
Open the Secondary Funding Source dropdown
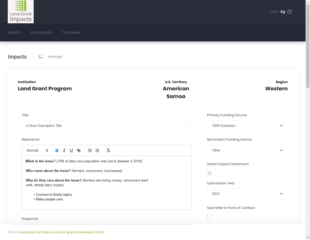(245, 150)
